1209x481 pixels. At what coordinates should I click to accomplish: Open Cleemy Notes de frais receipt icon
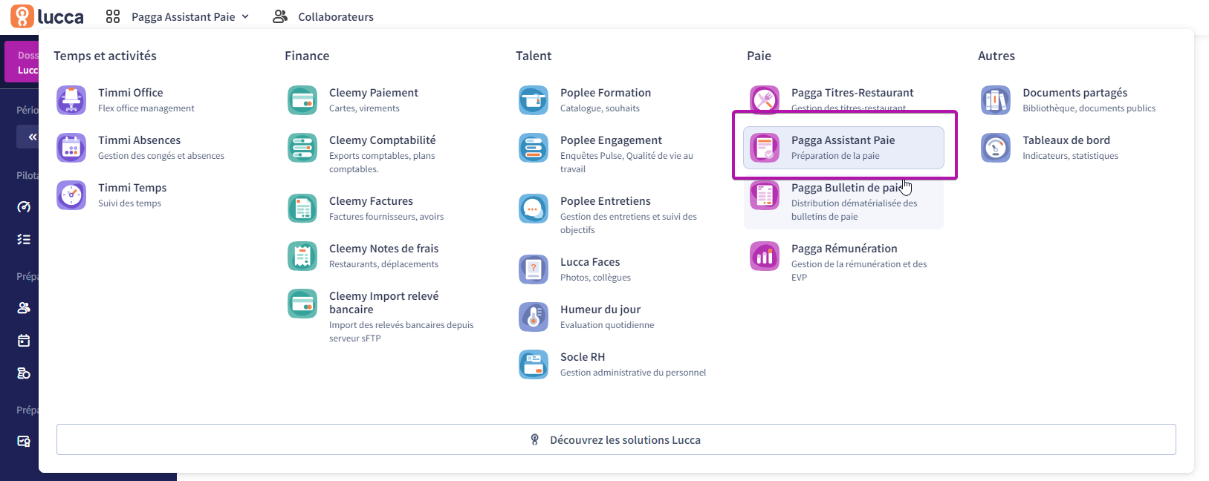pyautogui.click(x=302, y=256)
